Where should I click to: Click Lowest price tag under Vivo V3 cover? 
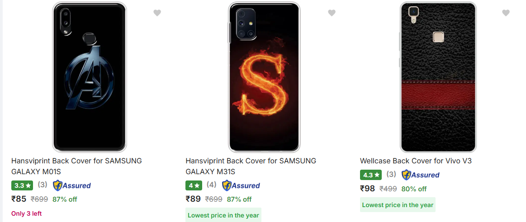(x=398, y=204)
